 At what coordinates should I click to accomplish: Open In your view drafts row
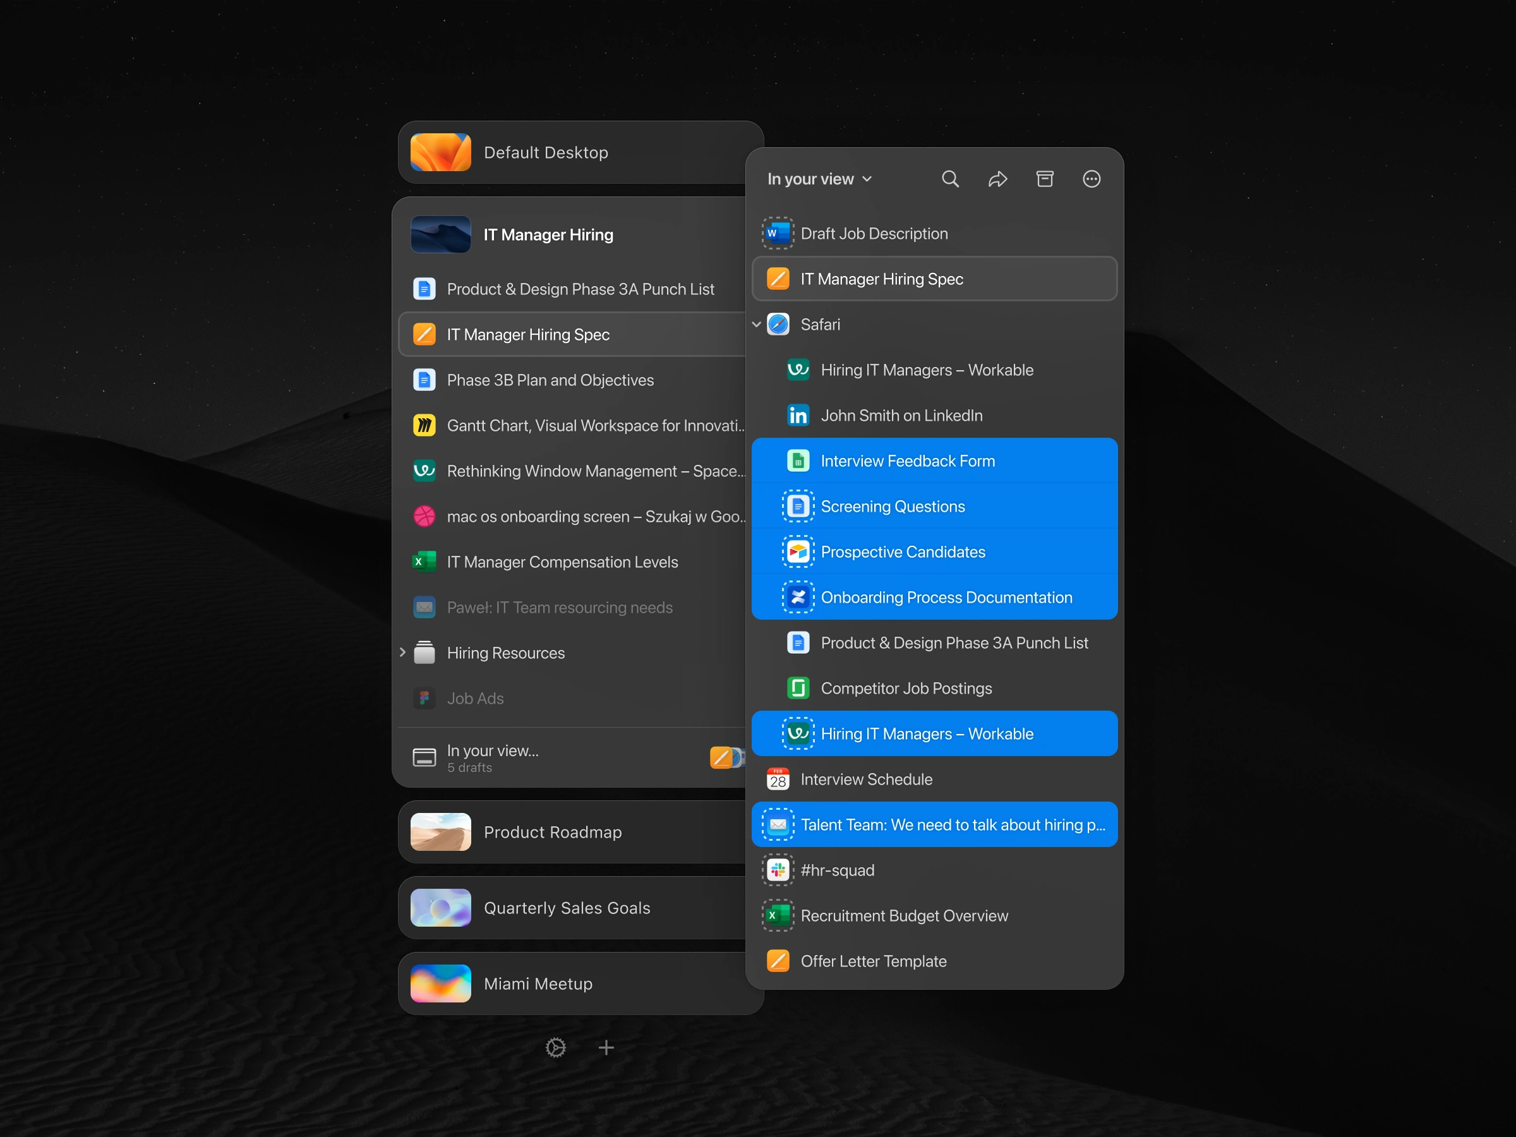pos(492,757)
